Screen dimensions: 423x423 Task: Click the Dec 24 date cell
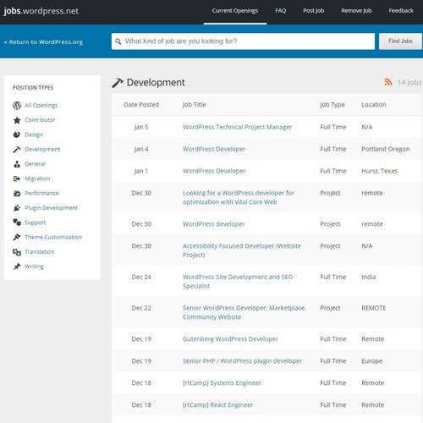(x=141, y=277)
